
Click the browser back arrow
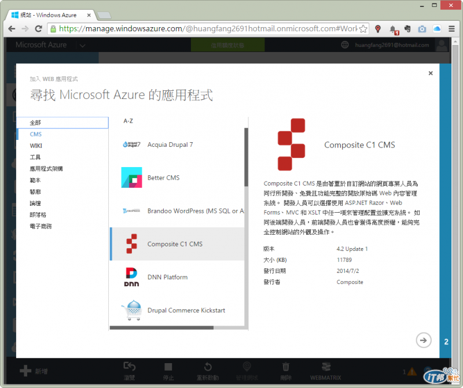[12, 28]
